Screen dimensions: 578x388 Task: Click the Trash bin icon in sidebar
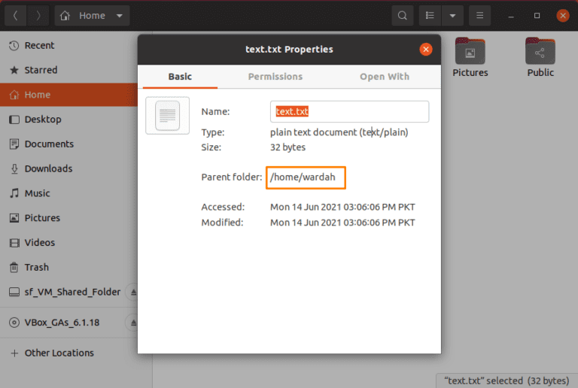[x=14, y=267]
